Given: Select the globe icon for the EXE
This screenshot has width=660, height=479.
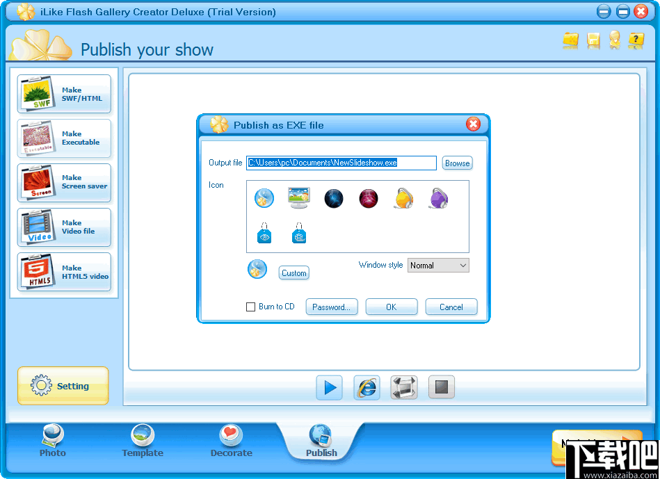Looking at the screenshot, I should pos(264,198).
